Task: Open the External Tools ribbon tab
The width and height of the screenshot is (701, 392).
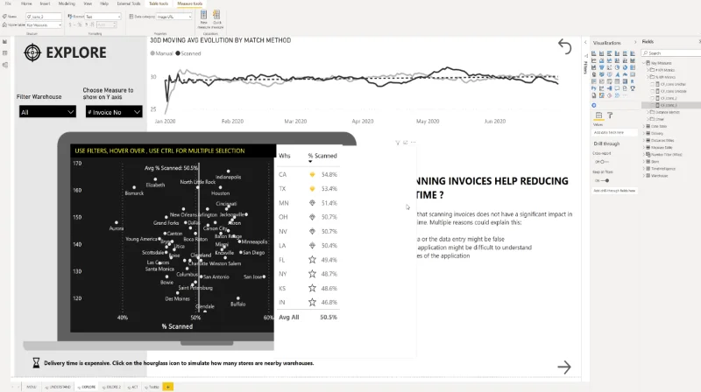Action: (x=128, y=3)
